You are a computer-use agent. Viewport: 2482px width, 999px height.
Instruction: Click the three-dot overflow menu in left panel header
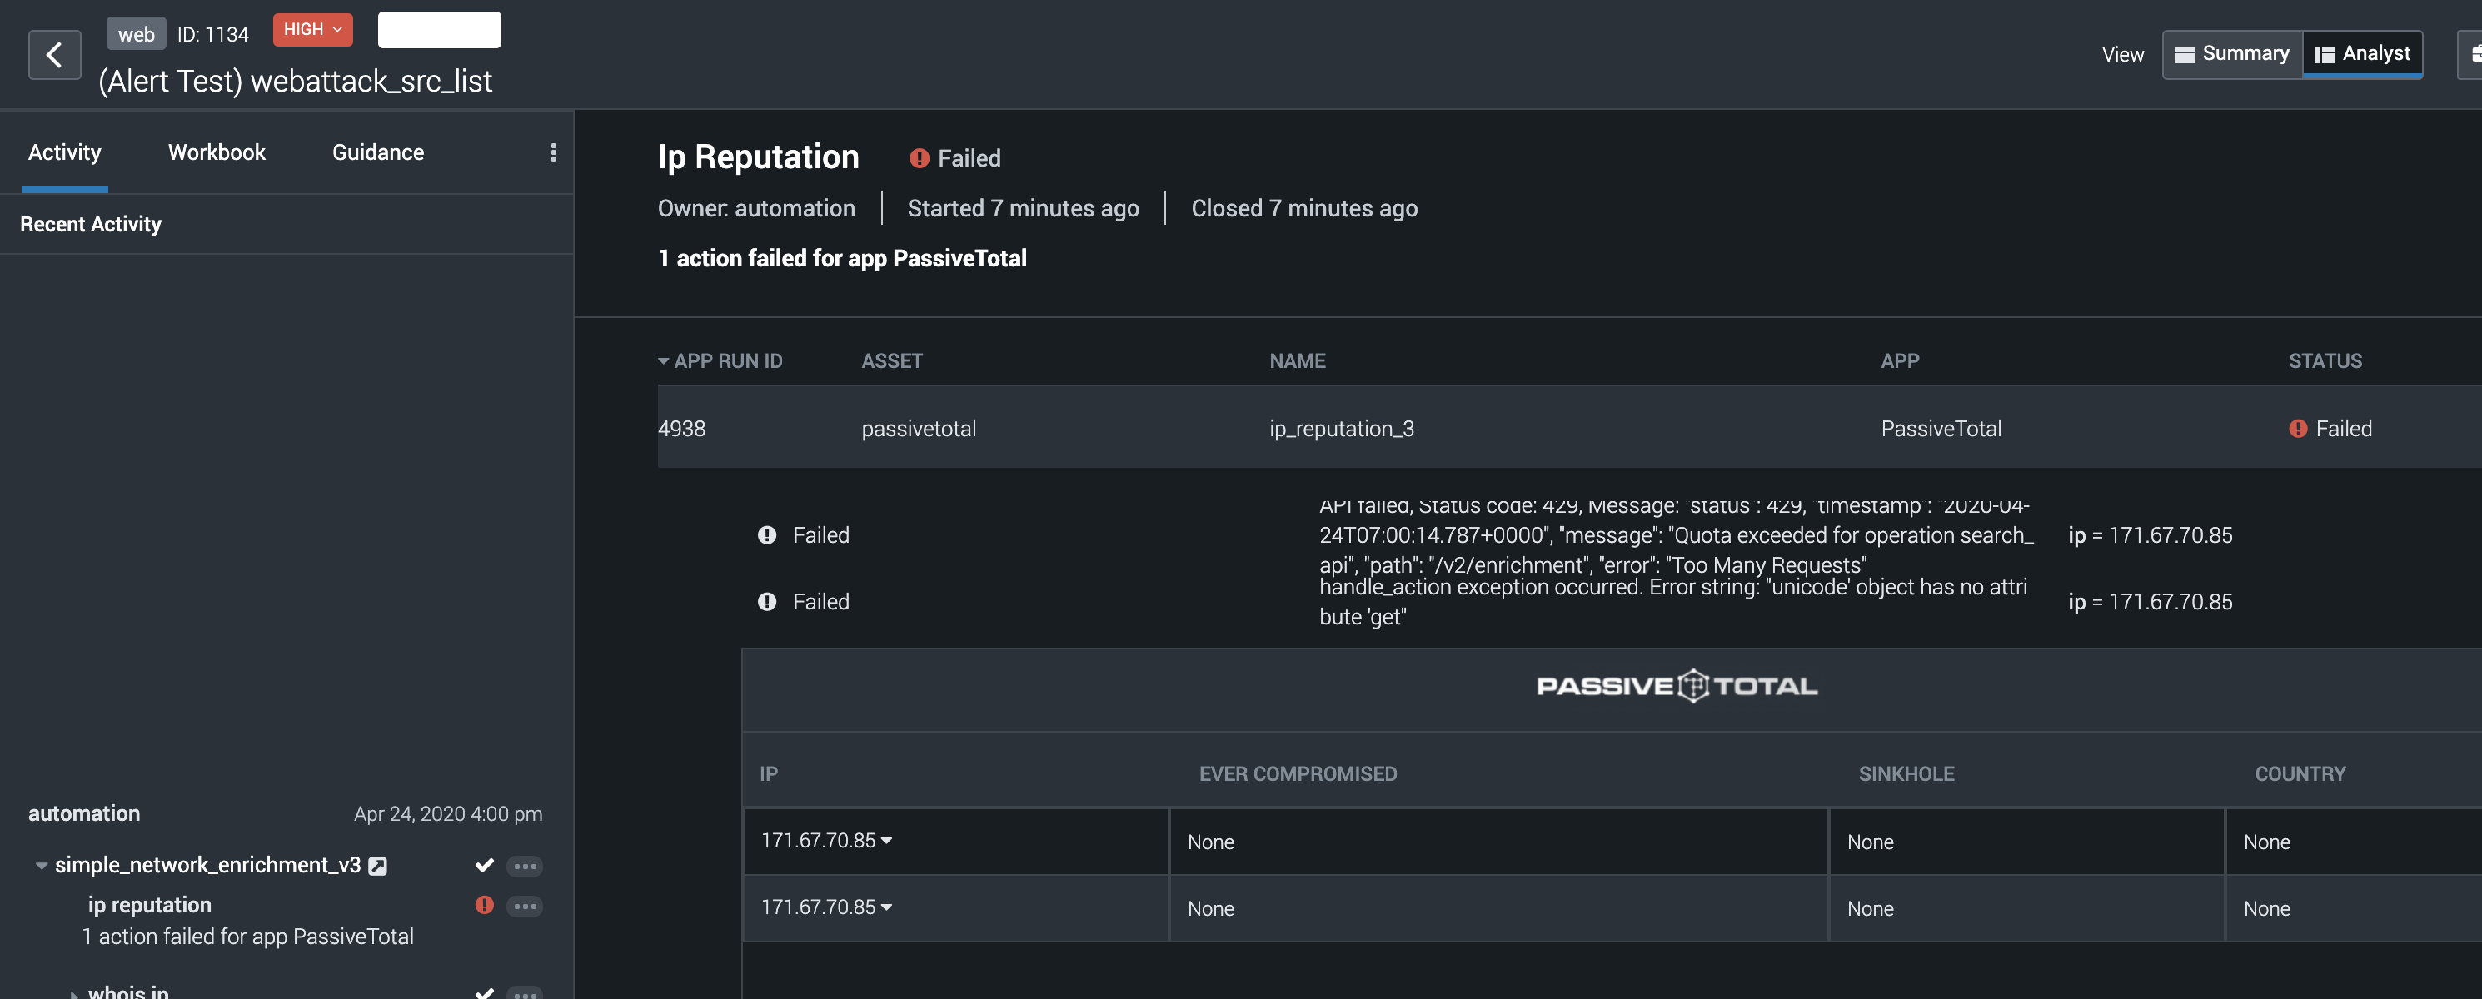pyautogui.click(x=554, y=152)
